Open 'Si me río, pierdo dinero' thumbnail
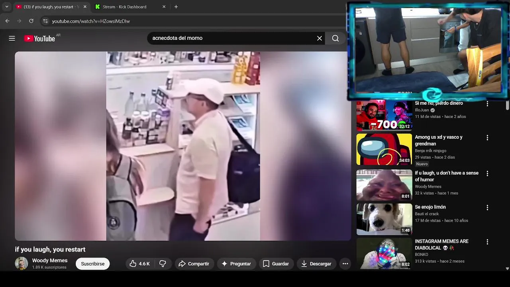Image resolution: width=510 pixels, height=287 pixels. click(x=384, y=115)
